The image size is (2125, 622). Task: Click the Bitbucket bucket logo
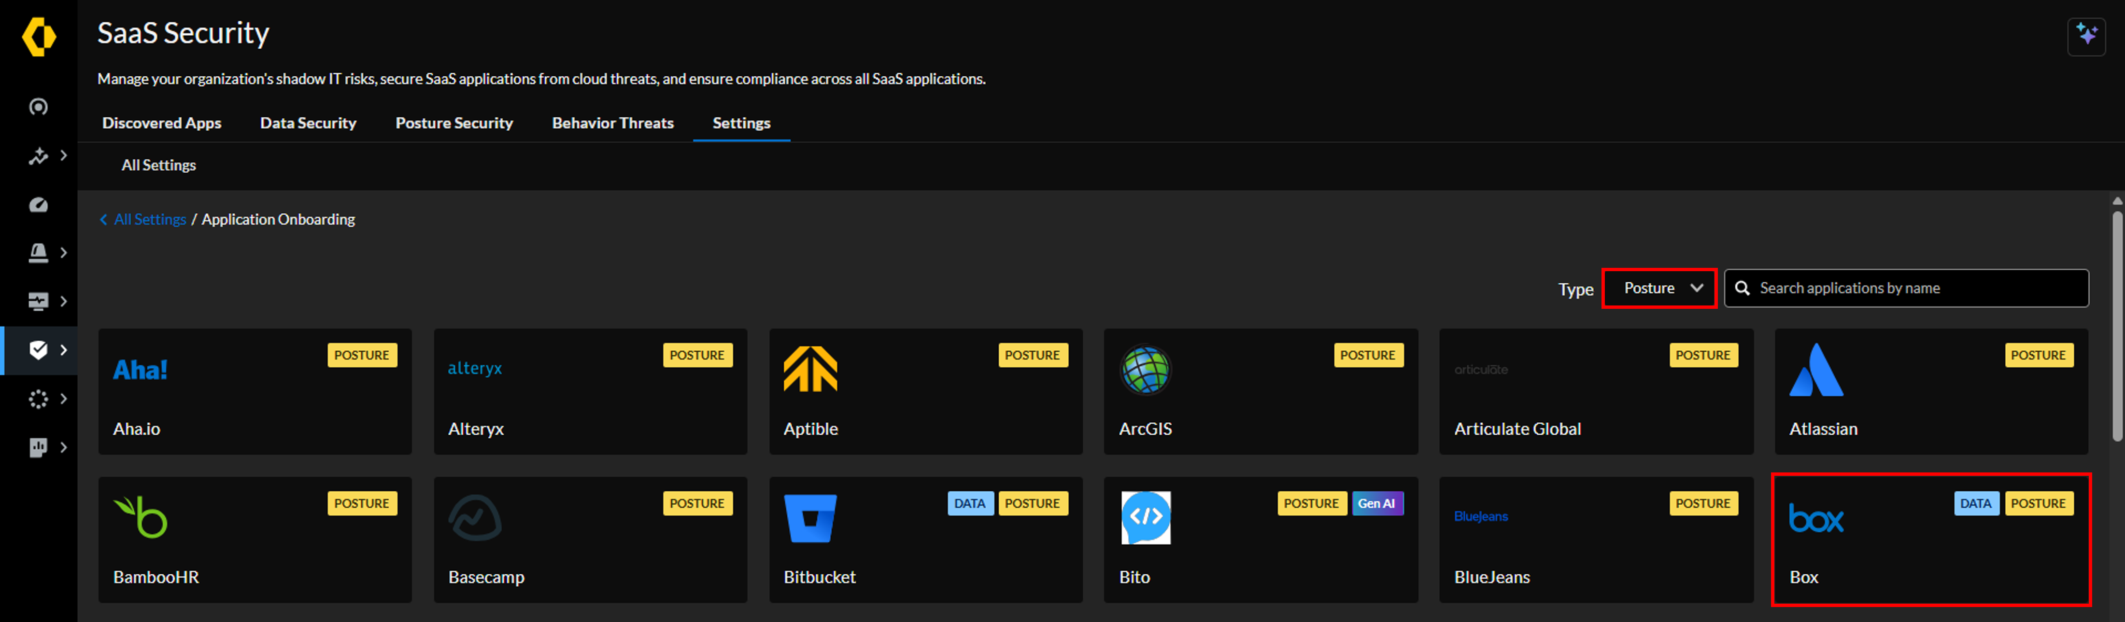[810, 518]
